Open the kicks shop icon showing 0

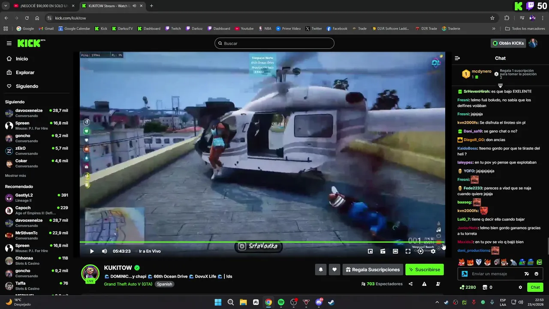pyautogui.click(x=487, y=287)
